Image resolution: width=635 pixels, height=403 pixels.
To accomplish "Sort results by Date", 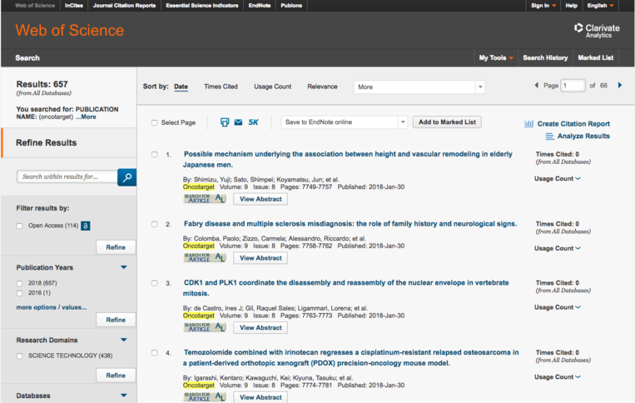I will click(181, 87).
